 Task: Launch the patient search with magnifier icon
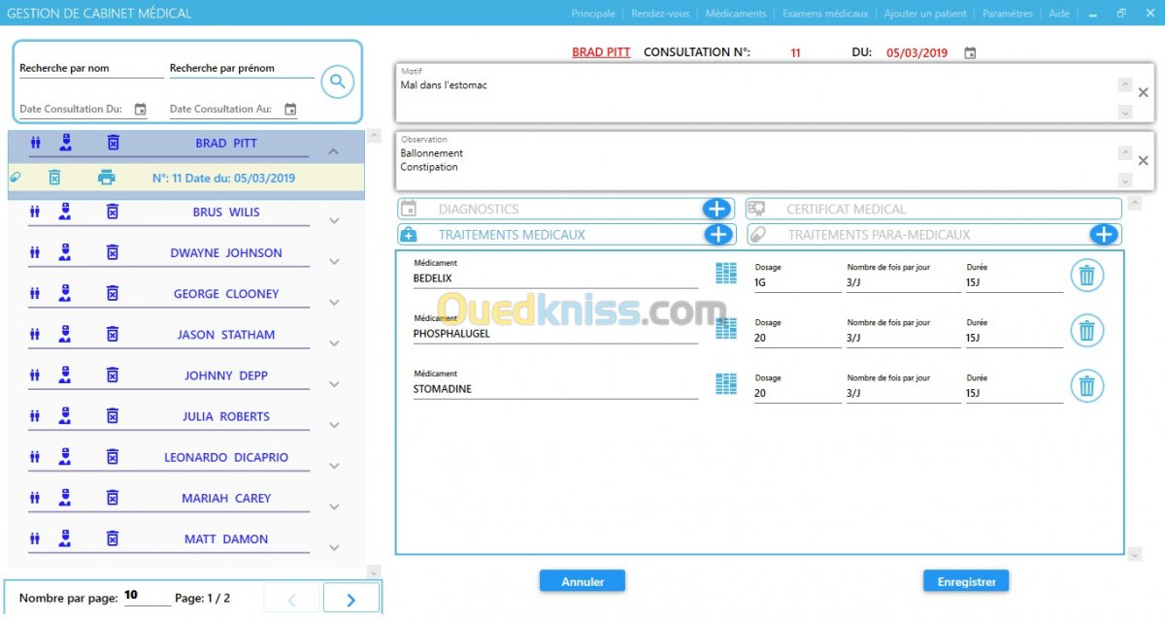click(x=337, y=82)
